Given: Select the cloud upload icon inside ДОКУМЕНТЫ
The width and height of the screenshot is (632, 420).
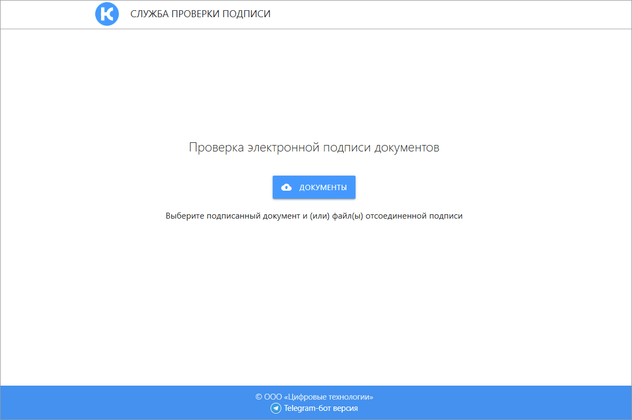Looking at the screenshot, I should click(286, 187).
